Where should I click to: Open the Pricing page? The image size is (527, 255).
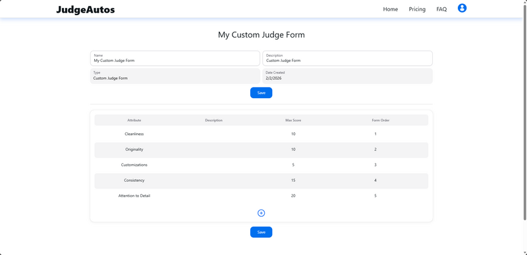tap(417, 9)
